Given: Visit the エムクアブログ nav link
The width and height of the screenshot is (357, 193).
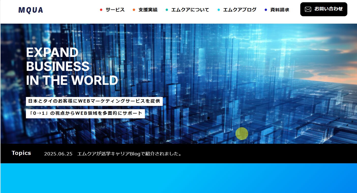Looking at the screenshot, I should 240,10.
